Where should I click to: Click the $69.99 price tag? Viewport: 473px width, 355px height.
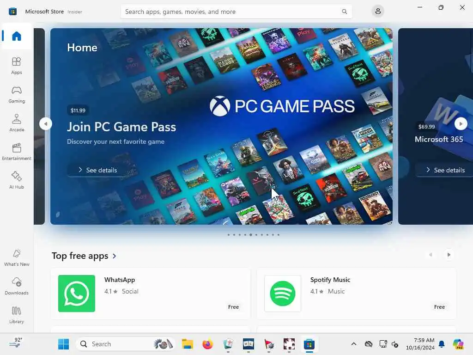[x=426, y=127]
